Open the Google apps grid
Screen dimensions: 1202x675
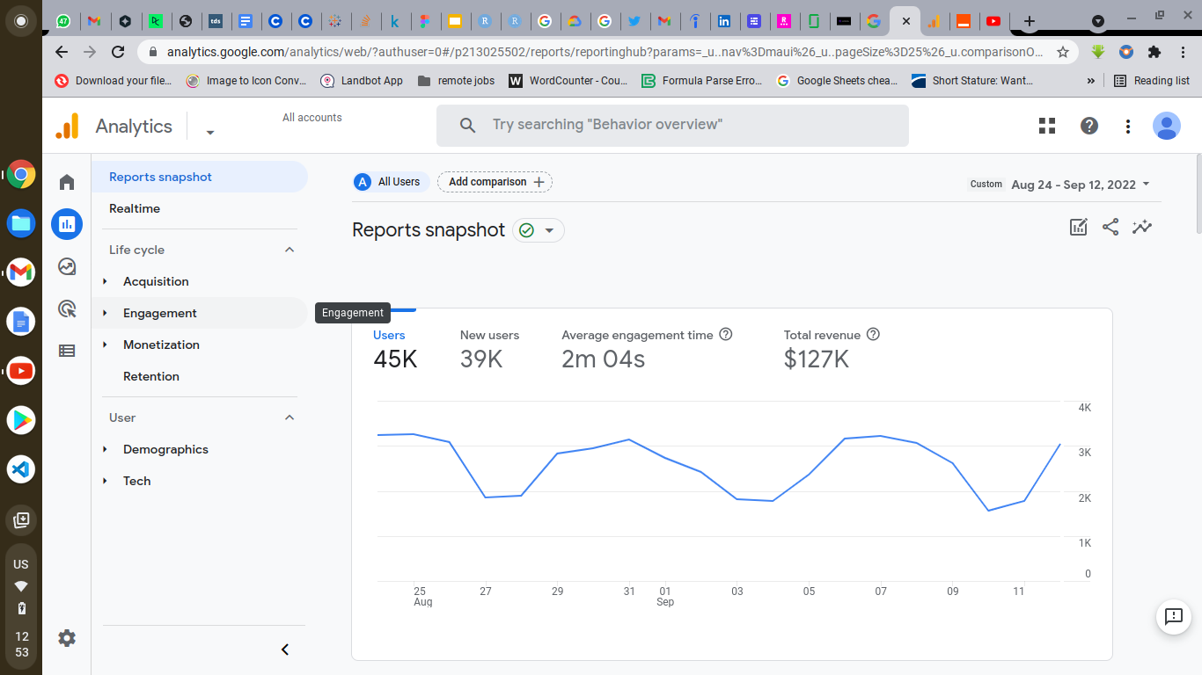click(x=1046, y=126)
